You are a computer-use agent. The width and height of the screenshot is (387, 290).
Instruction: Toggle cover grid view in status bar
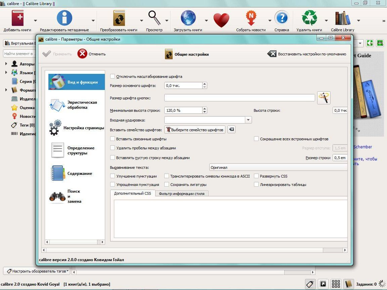coord(336,284)
